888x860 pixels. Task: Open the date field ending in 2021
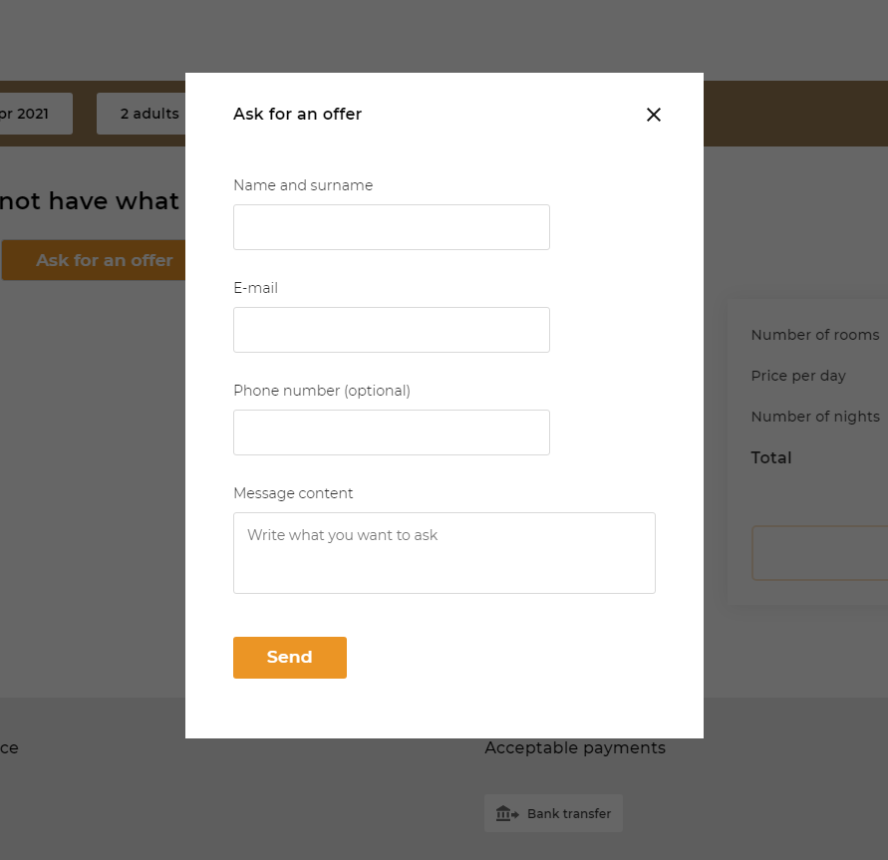pyautogui.click(x=36, y=114)
